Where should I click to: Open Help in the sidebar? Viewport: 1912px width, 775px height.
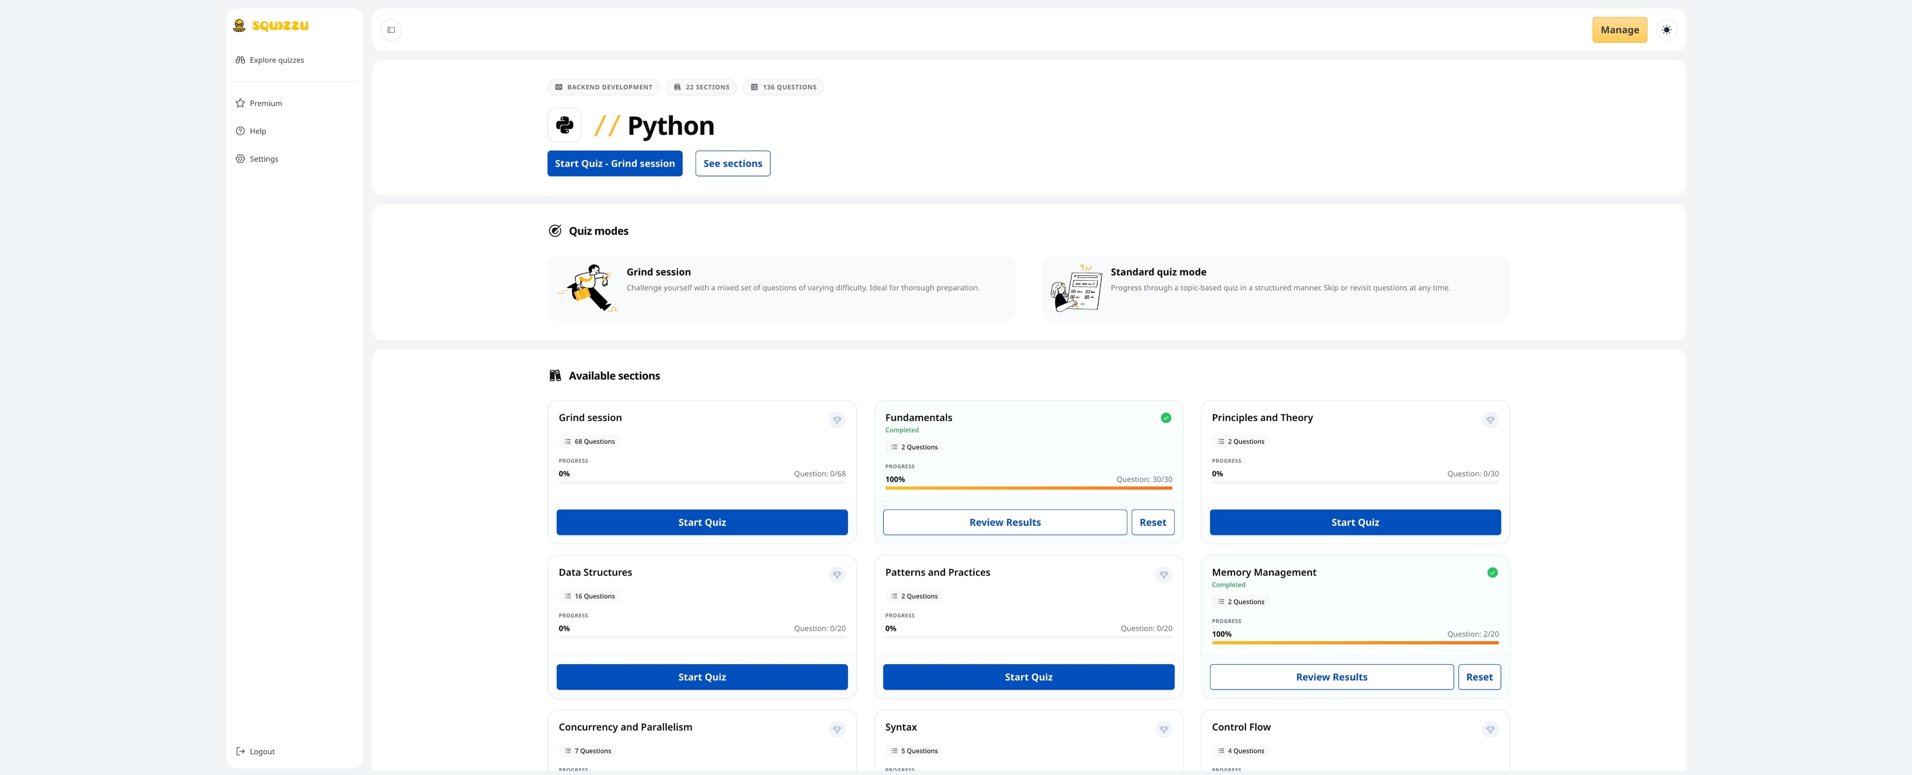coord(257,131)
